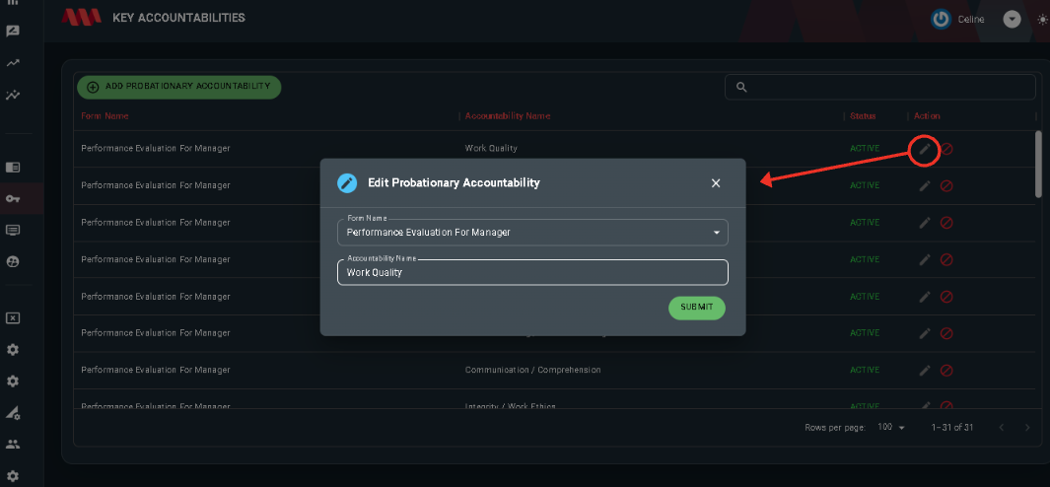The image size is (1050, 487).
Task: Click the power icon next to Celine
Action: point(941,20)
